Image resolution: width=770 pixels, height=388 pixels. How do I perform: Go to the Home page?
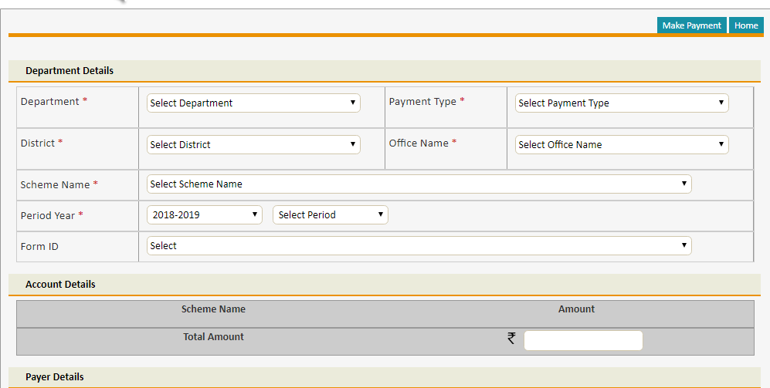pos(745,25)
